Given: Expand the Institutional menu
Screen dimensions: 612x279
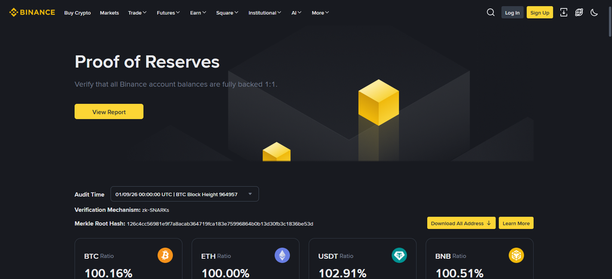Looking at the screenshot, I should [265, 13].
